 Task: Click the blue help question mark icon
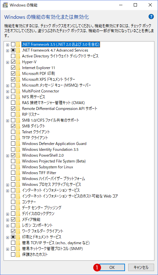click(151, 17)
